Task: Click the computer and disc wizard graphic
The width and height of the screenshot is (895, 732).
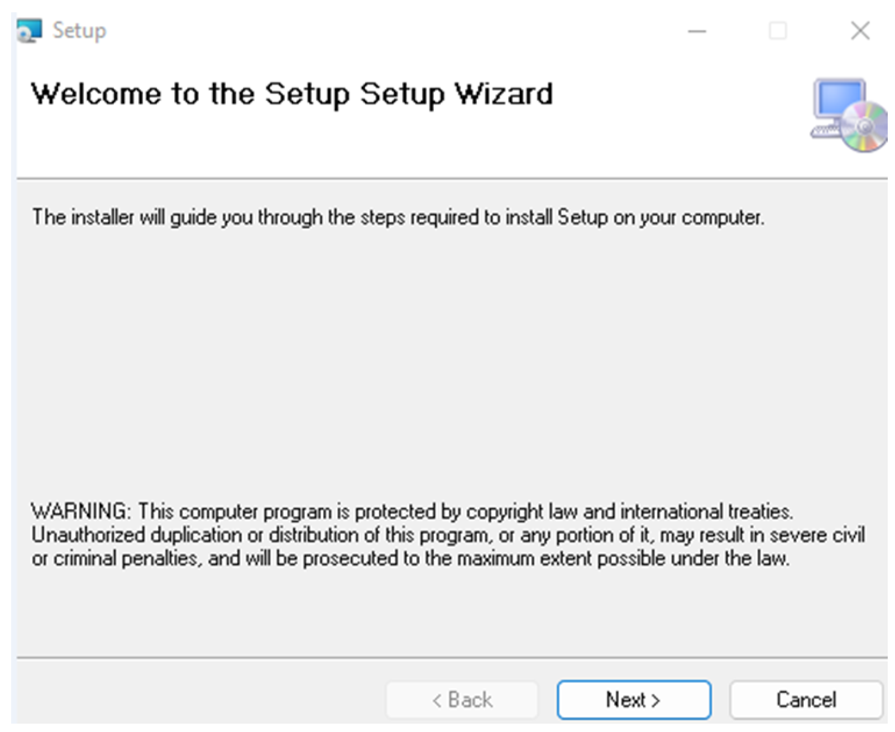Action: click(x=848, y=115)
